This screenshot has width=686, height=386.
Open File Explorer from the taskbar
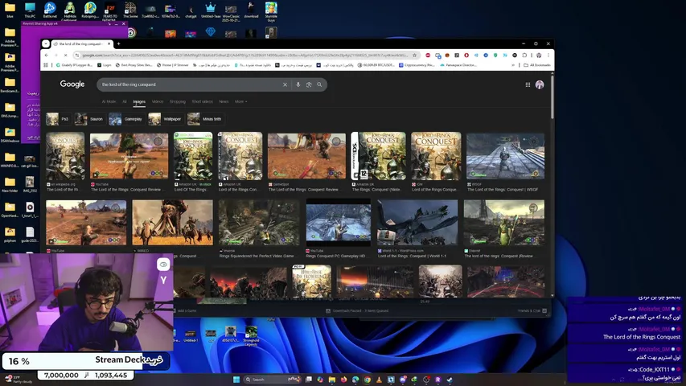(x=332, y=380)
